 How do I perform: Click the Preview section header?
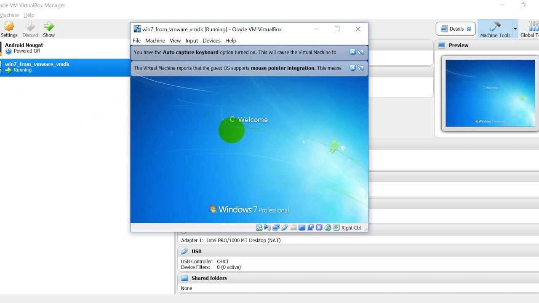[x=487, y=45]
